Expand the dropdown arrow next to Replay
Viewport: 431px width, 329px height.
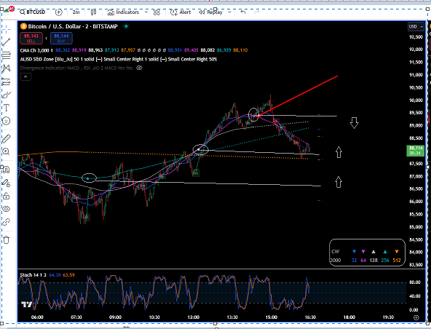click(x=229, y=12)
